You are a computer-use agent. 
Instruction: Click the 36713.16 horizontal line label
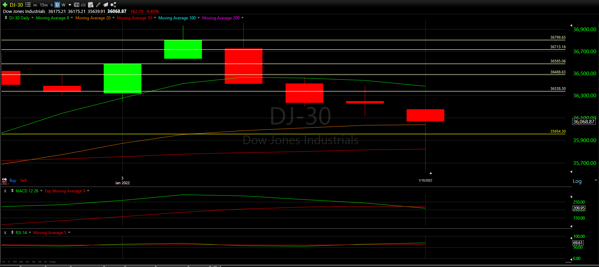[558, 47]
